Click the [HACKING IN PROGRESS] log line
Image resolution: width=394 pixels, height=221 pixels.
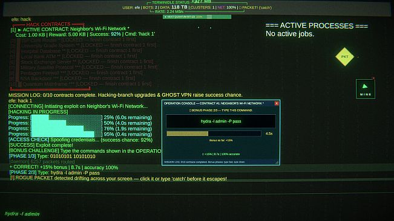click(38, 112)
